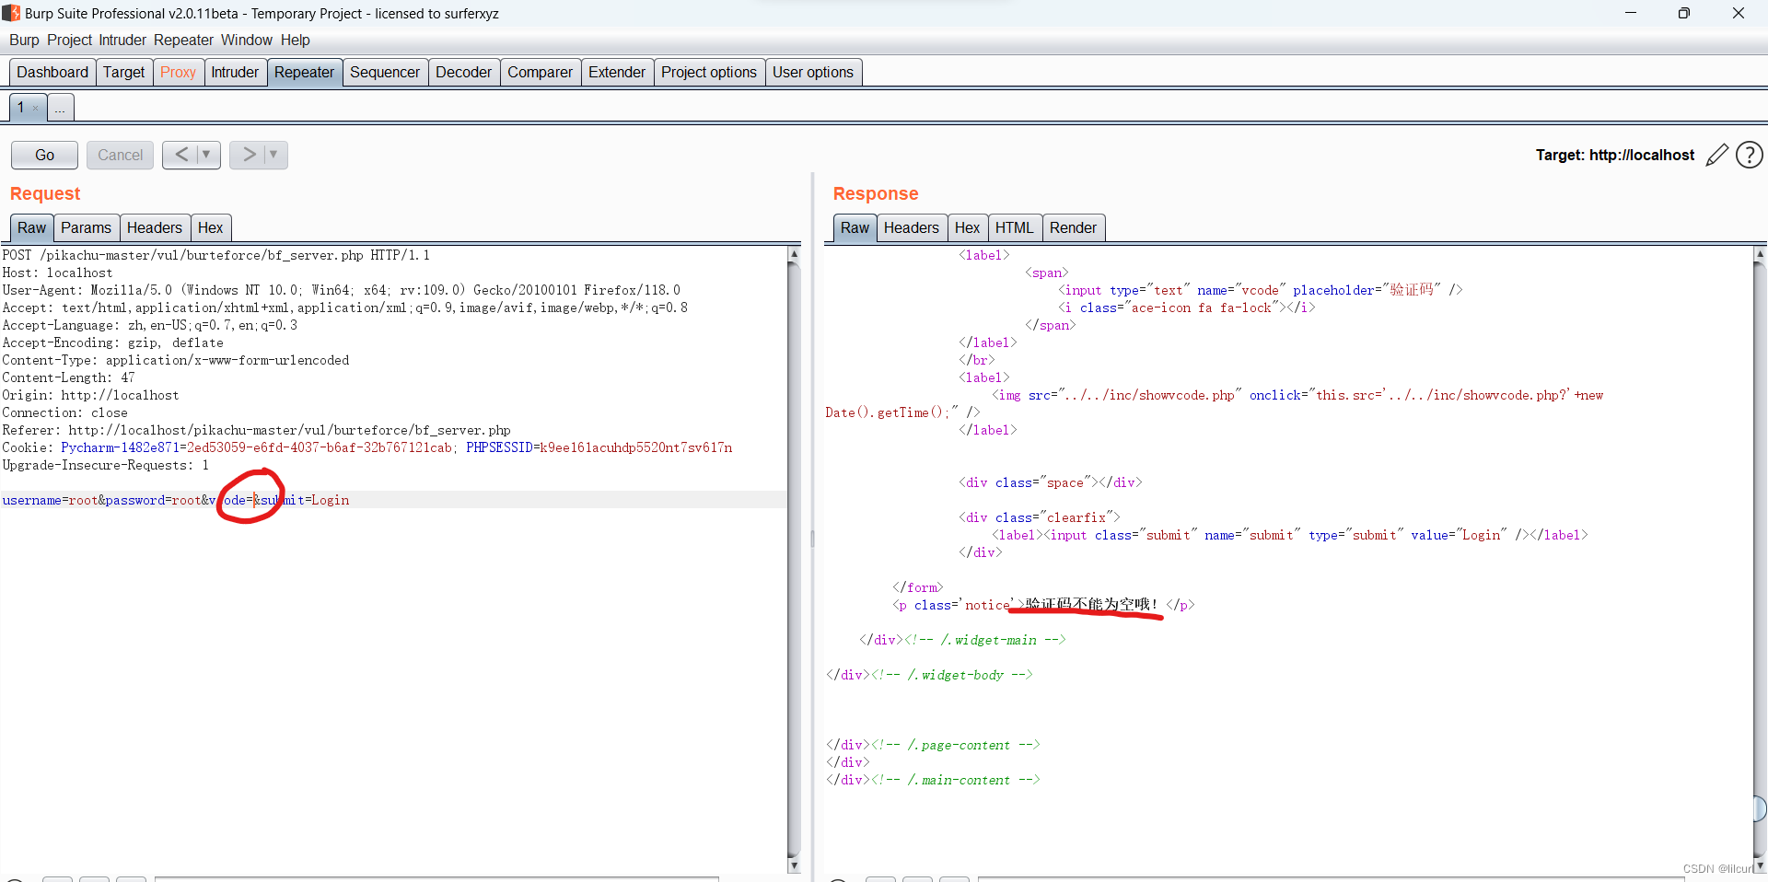Screen dimensions: 1768x882
Task: Show Response Render view
Action: pos(1073,228)
